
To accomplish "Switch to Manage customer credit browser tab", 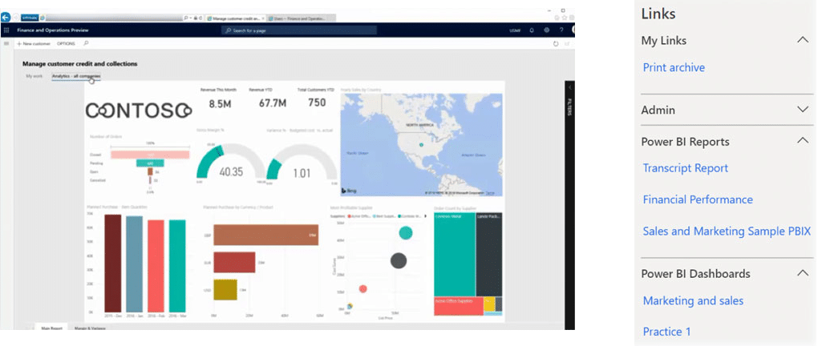I will 235,18.
